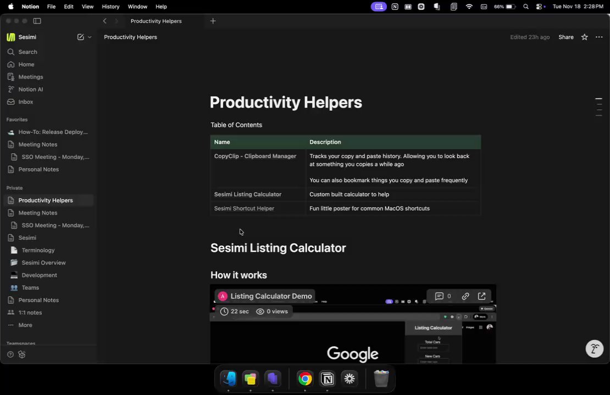Open Notion AI floating assistant button
Screen dimensions: 610x395
click(x=595, y=348)
